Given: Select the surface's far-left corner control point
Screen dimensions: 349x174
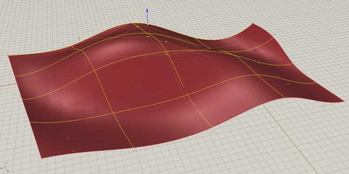Looking at the screenshot, I should [8, 55].
